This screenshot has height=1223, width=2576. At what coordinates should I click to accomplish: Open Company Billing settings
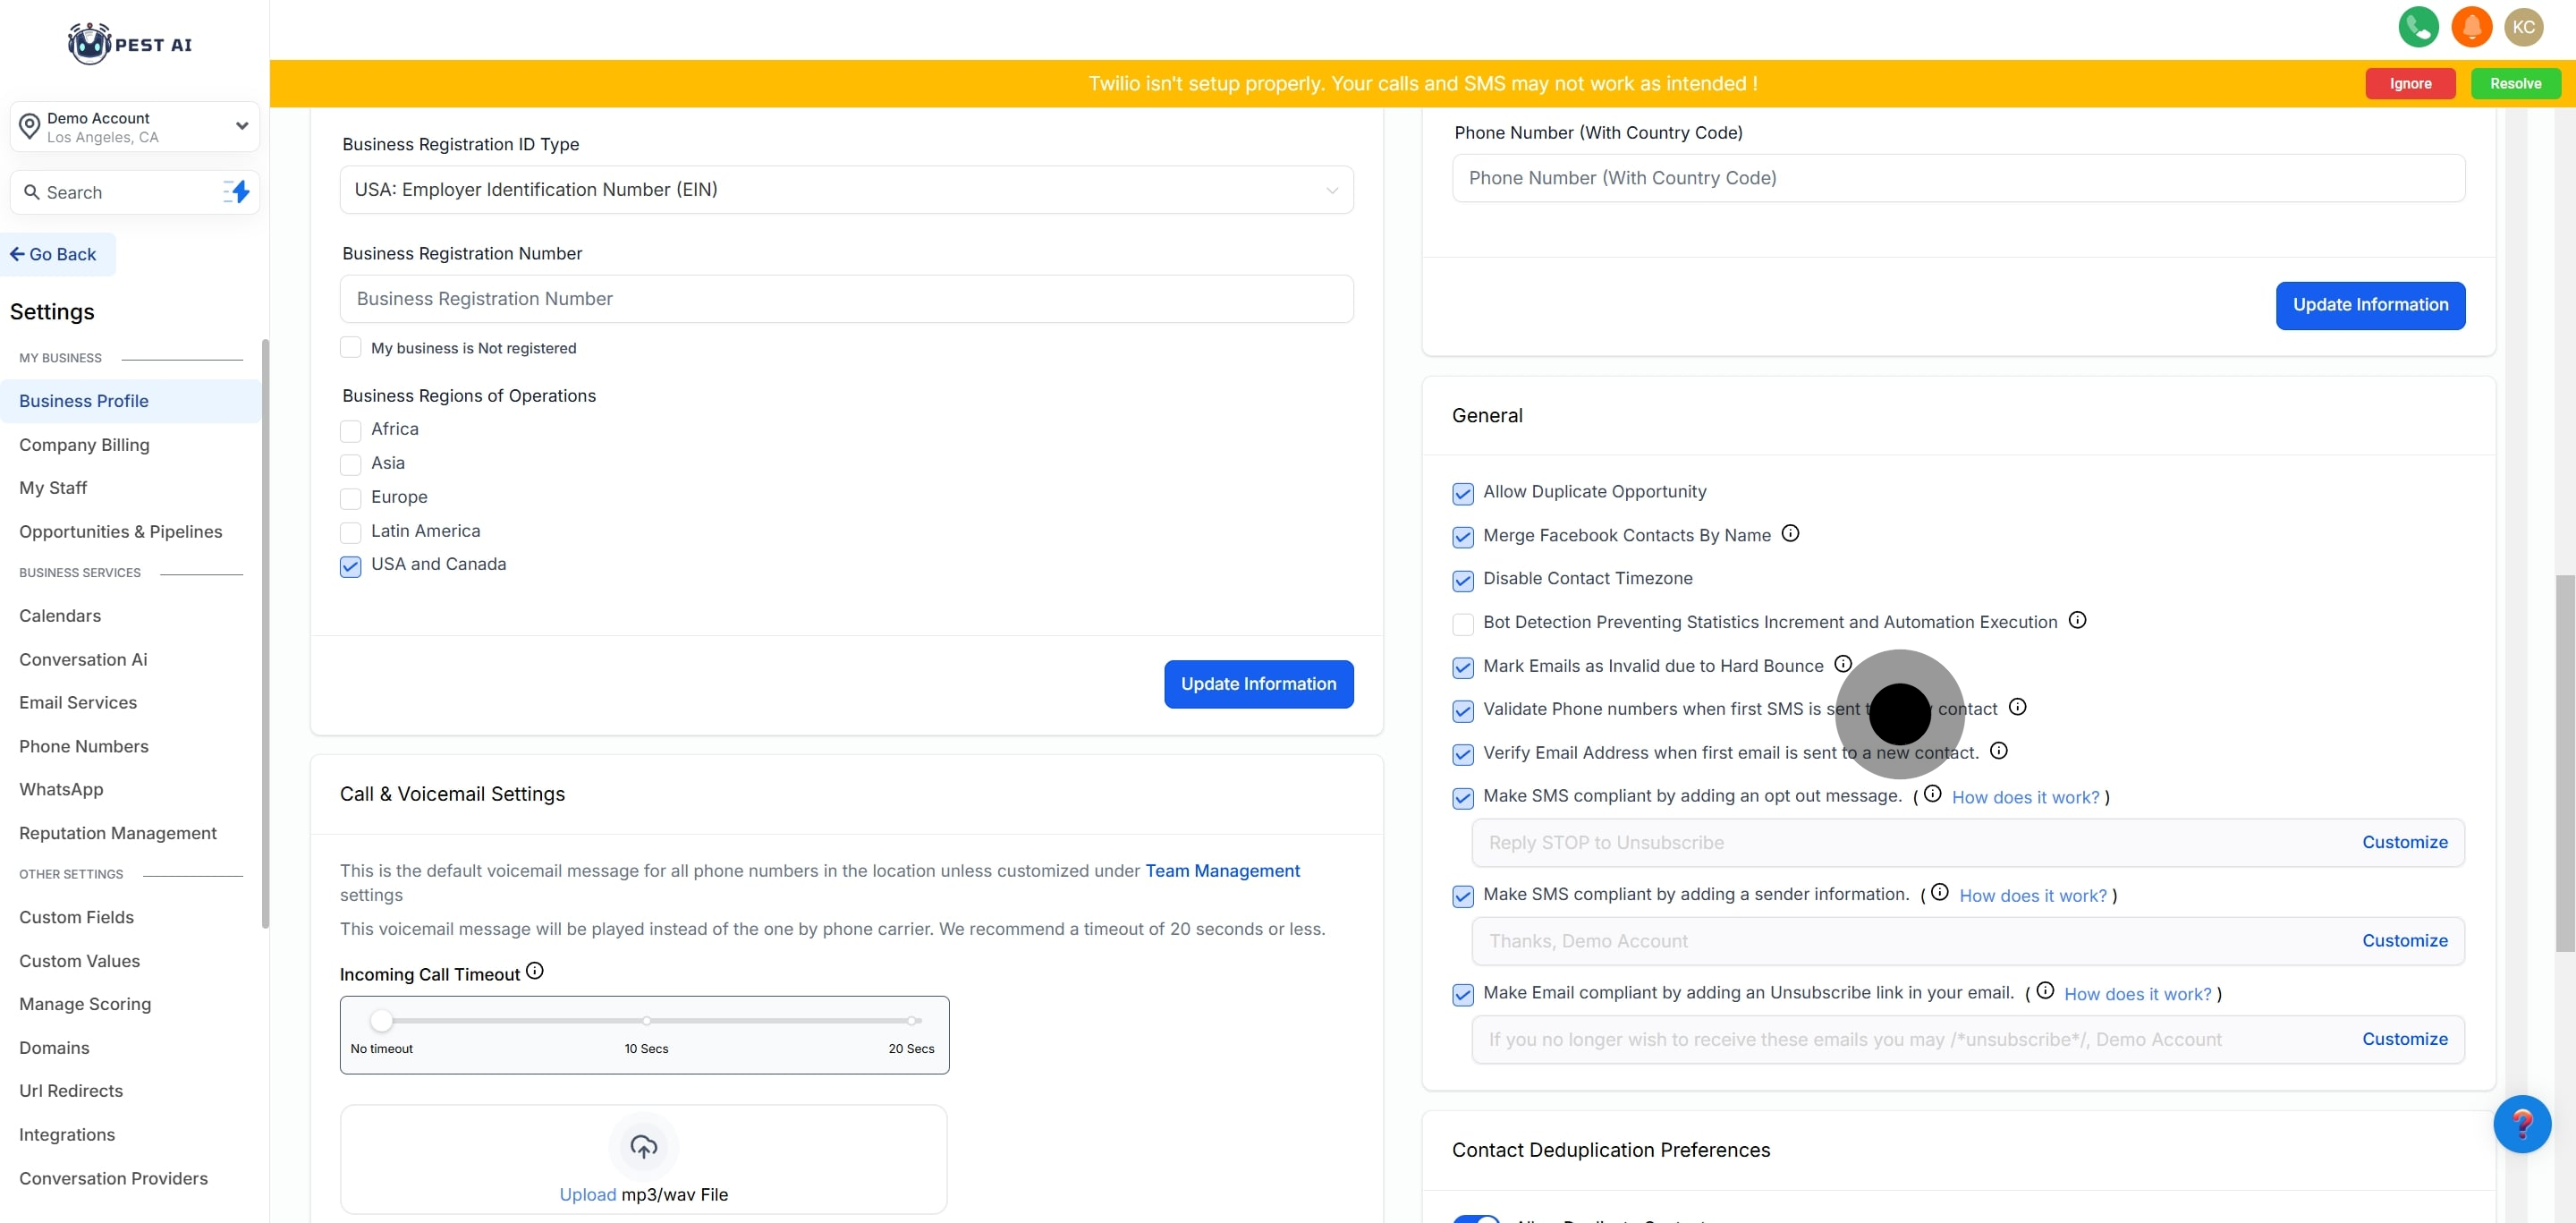[84, 445]
